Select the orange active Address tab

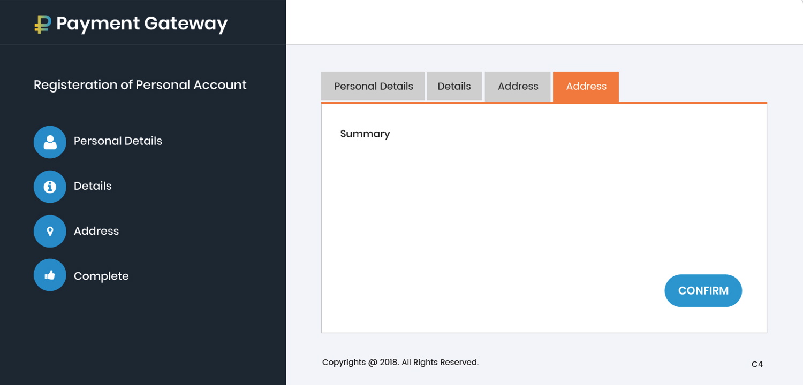tap(586, 86)
